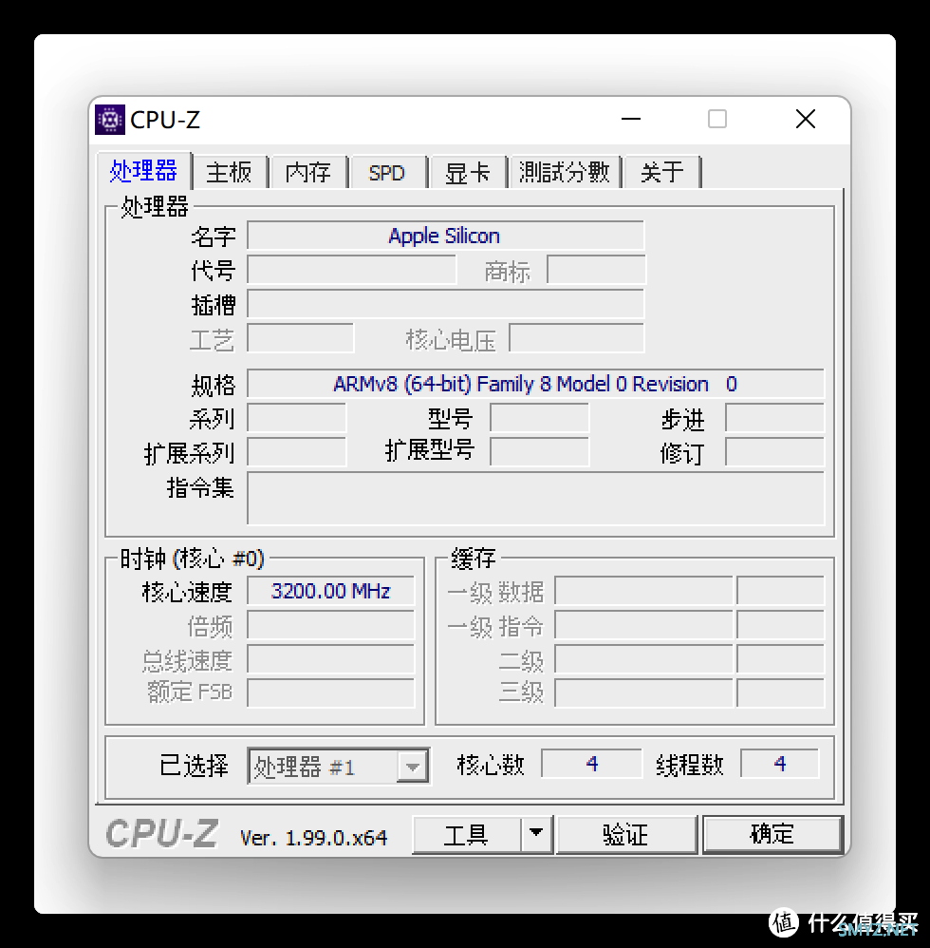The image size is (930, 948).
Task: Open the 測試分數 tab
Action: (x=565, y=172)
